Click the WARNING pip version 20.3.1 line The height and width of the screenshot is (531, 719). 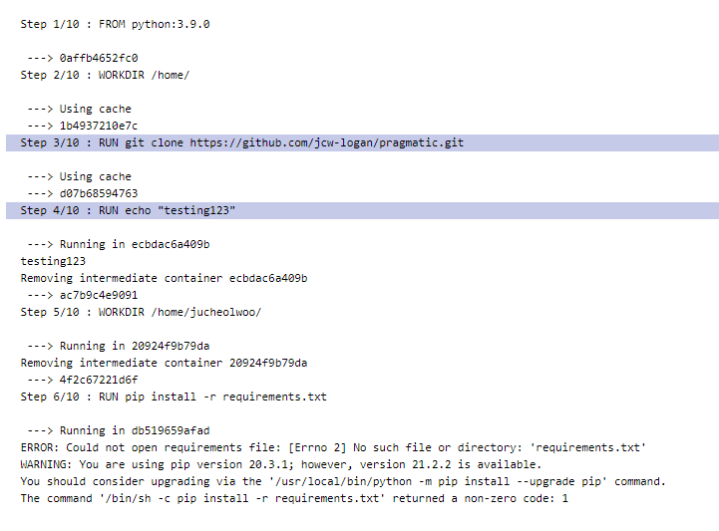(280, 464)
